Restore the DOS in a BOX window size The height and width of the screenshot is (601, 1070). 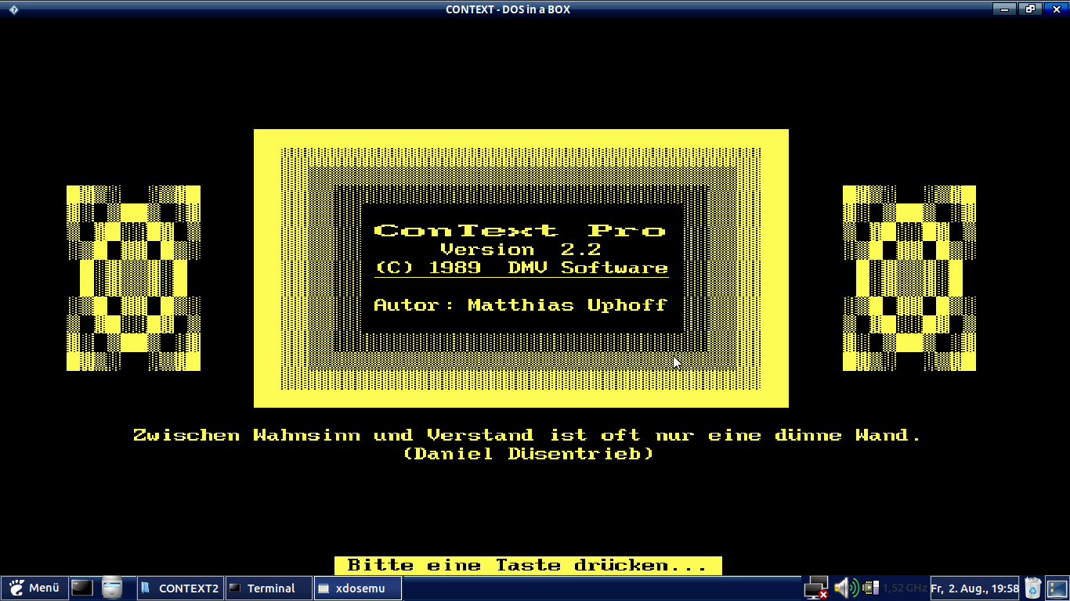click(1029, 9)
